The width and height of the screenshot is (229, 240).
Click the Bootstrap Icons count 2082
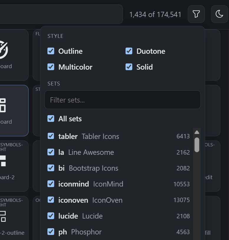tap(183, 168)
